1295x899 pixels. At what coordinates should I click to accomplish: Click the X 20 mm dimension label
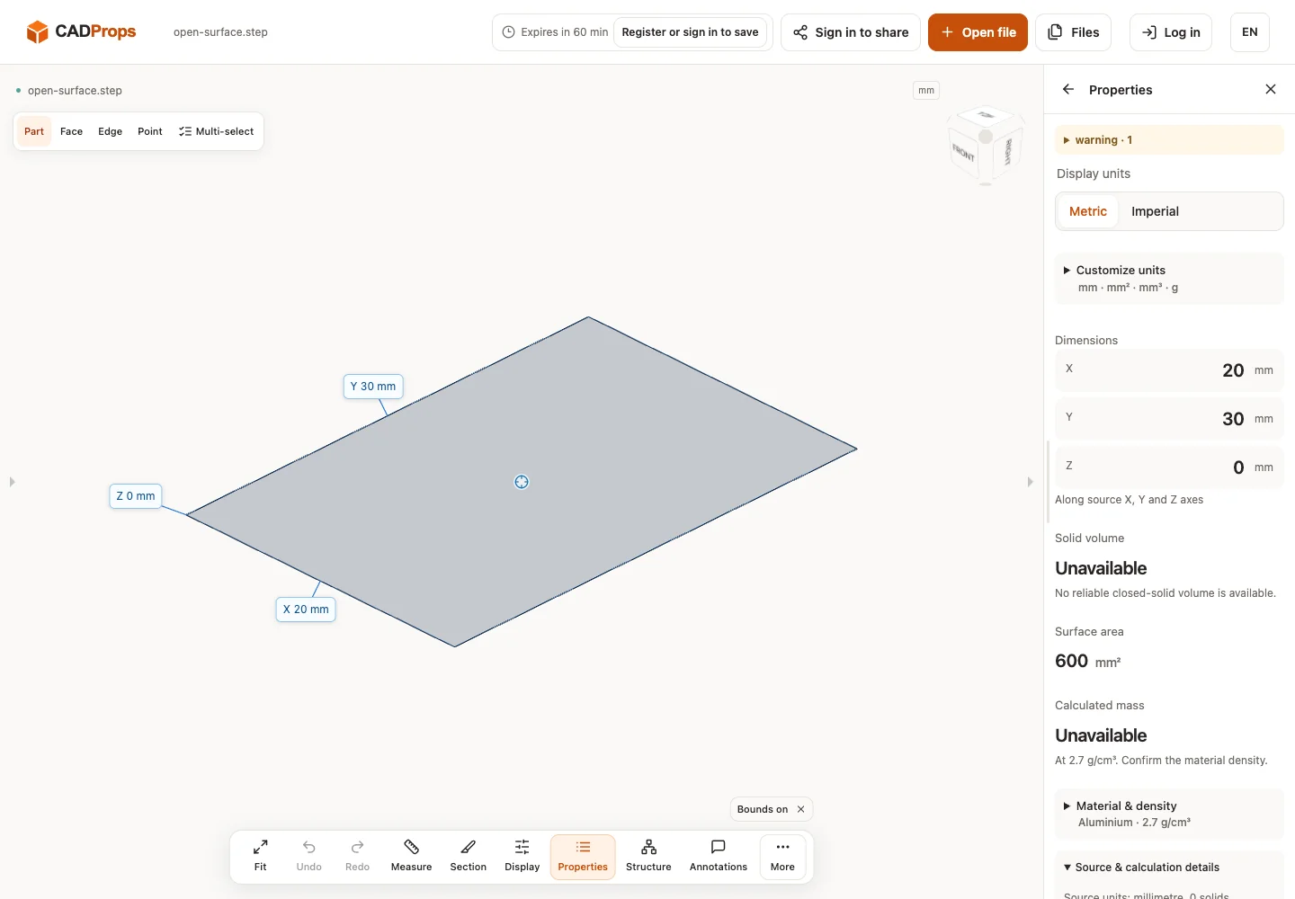306,610
